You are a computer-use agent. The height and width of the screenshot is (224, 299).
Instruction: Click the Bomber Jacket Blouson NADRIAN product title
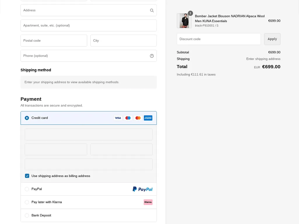point(230,18)
